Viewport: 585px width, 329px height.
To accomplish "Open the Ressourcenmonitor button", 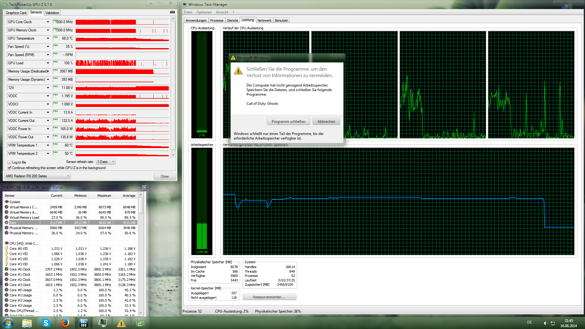I will click(x=269, y=297).
